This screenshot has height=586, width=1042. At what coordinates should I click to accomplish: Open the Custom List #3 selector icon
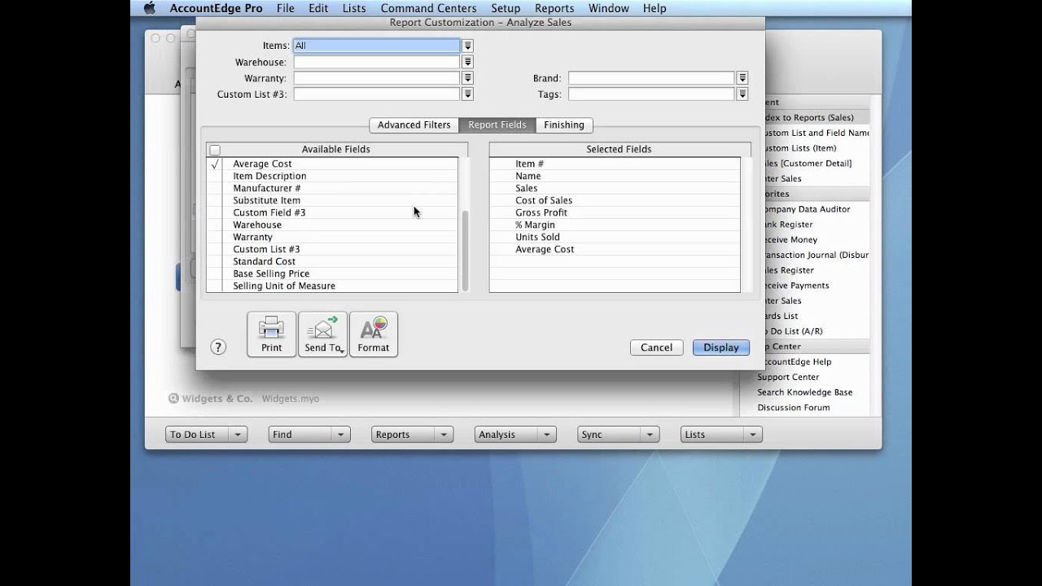point(467,94)
